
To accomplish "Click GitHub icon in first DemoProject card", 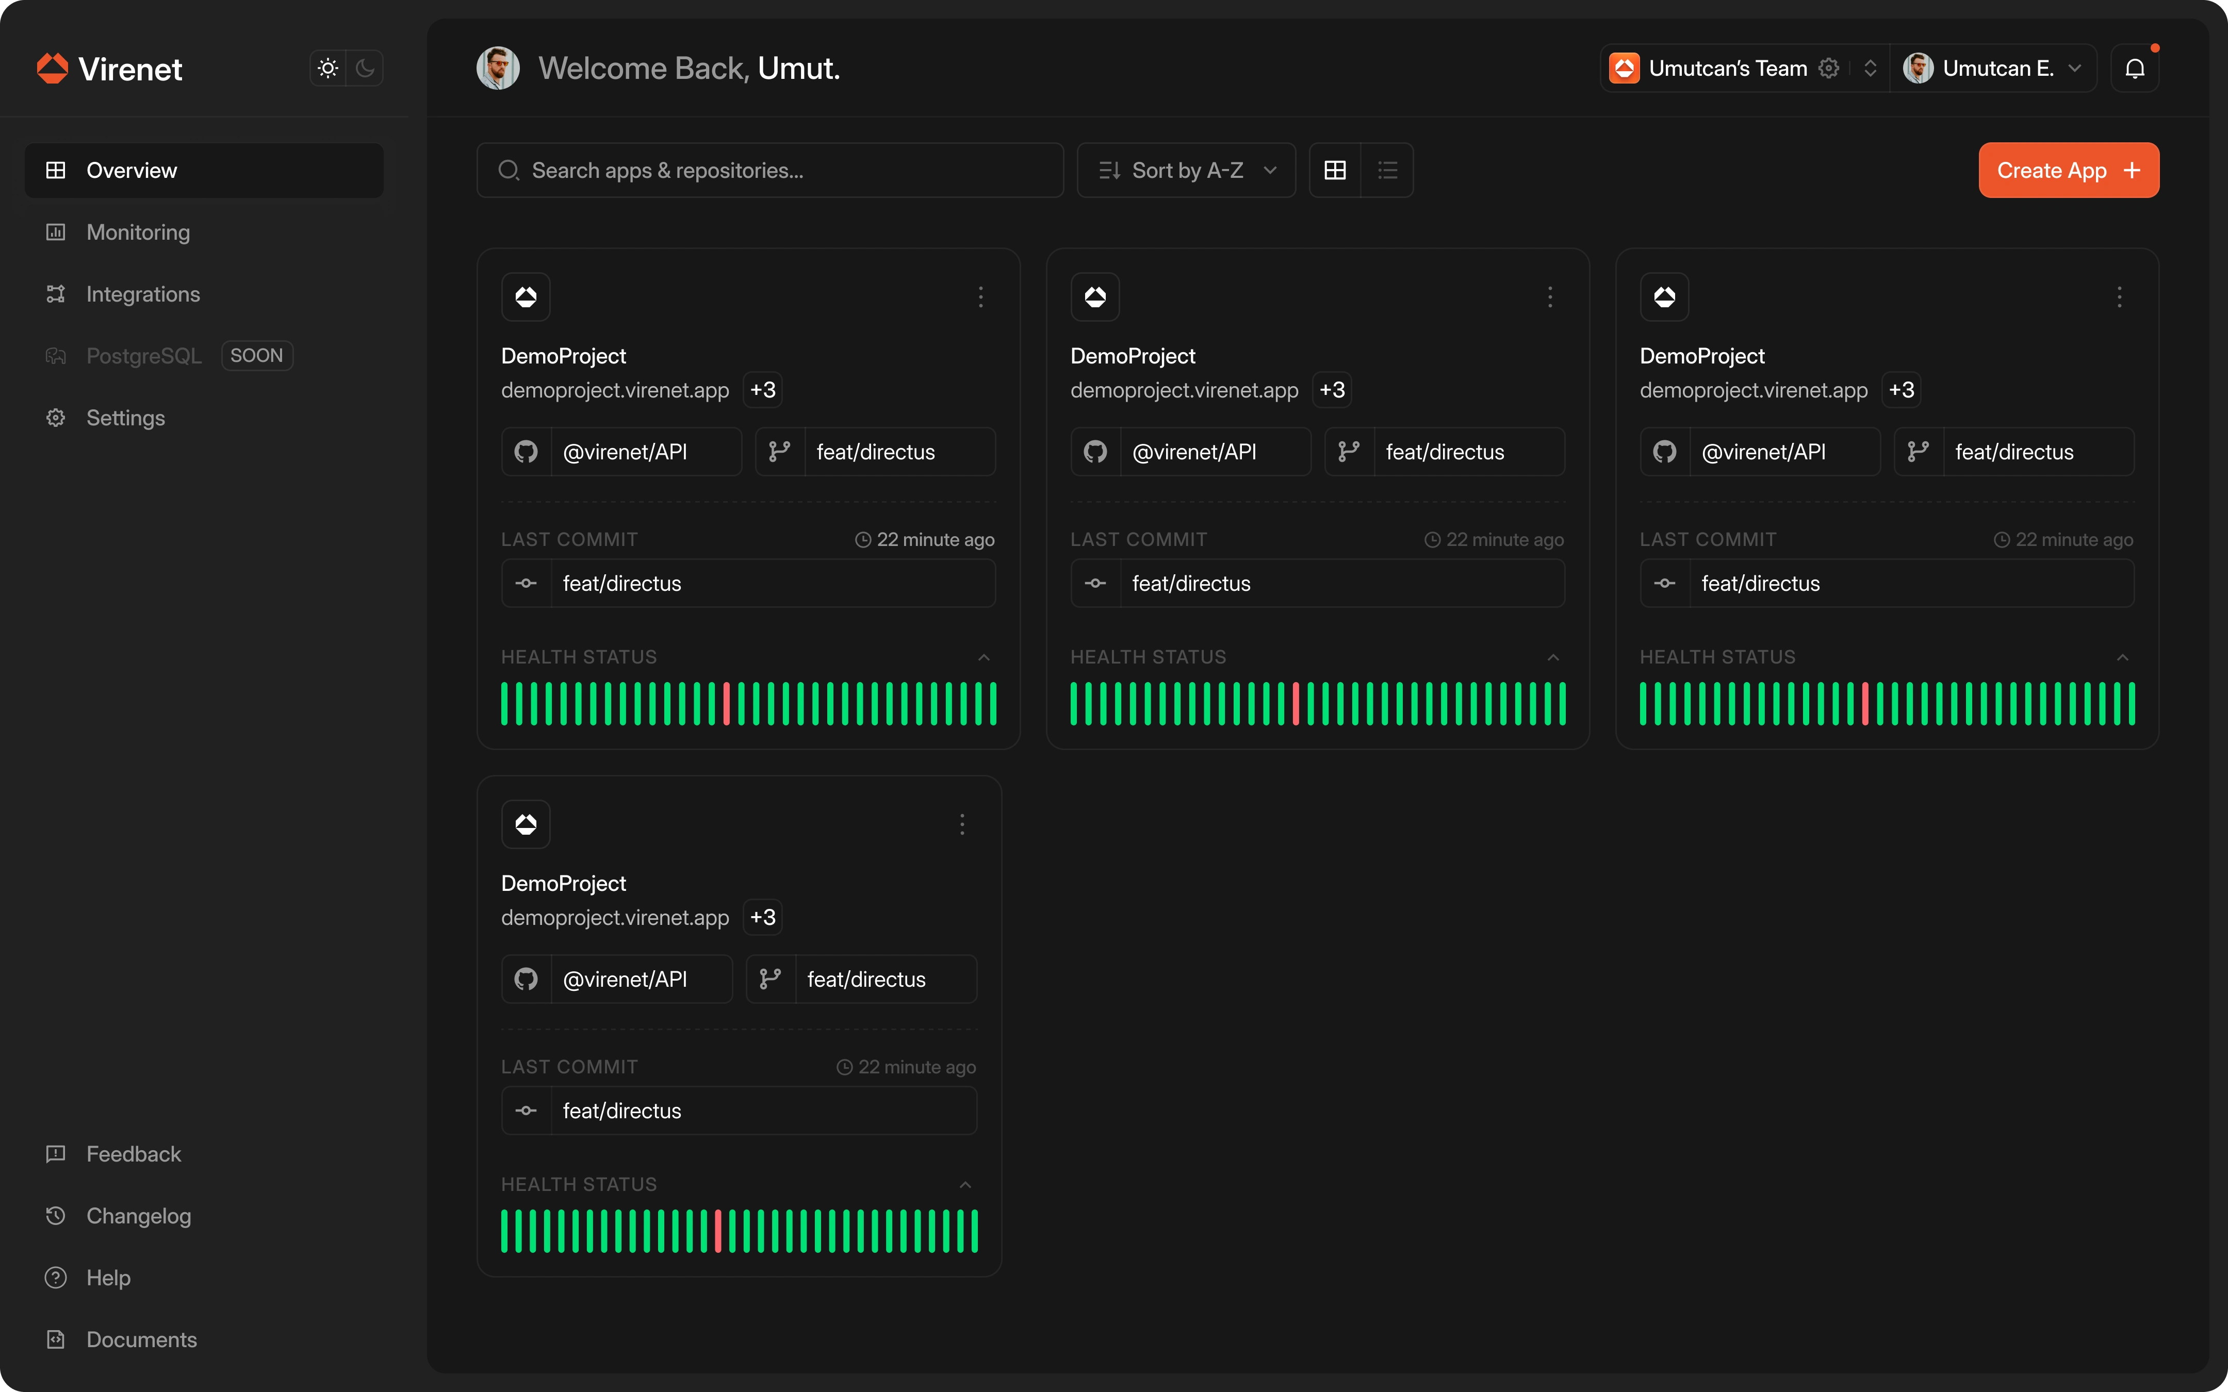I will click(x=526, y=452).
